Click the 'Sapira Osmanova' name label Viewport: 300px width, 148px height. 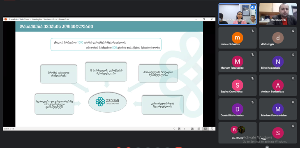point(231,92)
